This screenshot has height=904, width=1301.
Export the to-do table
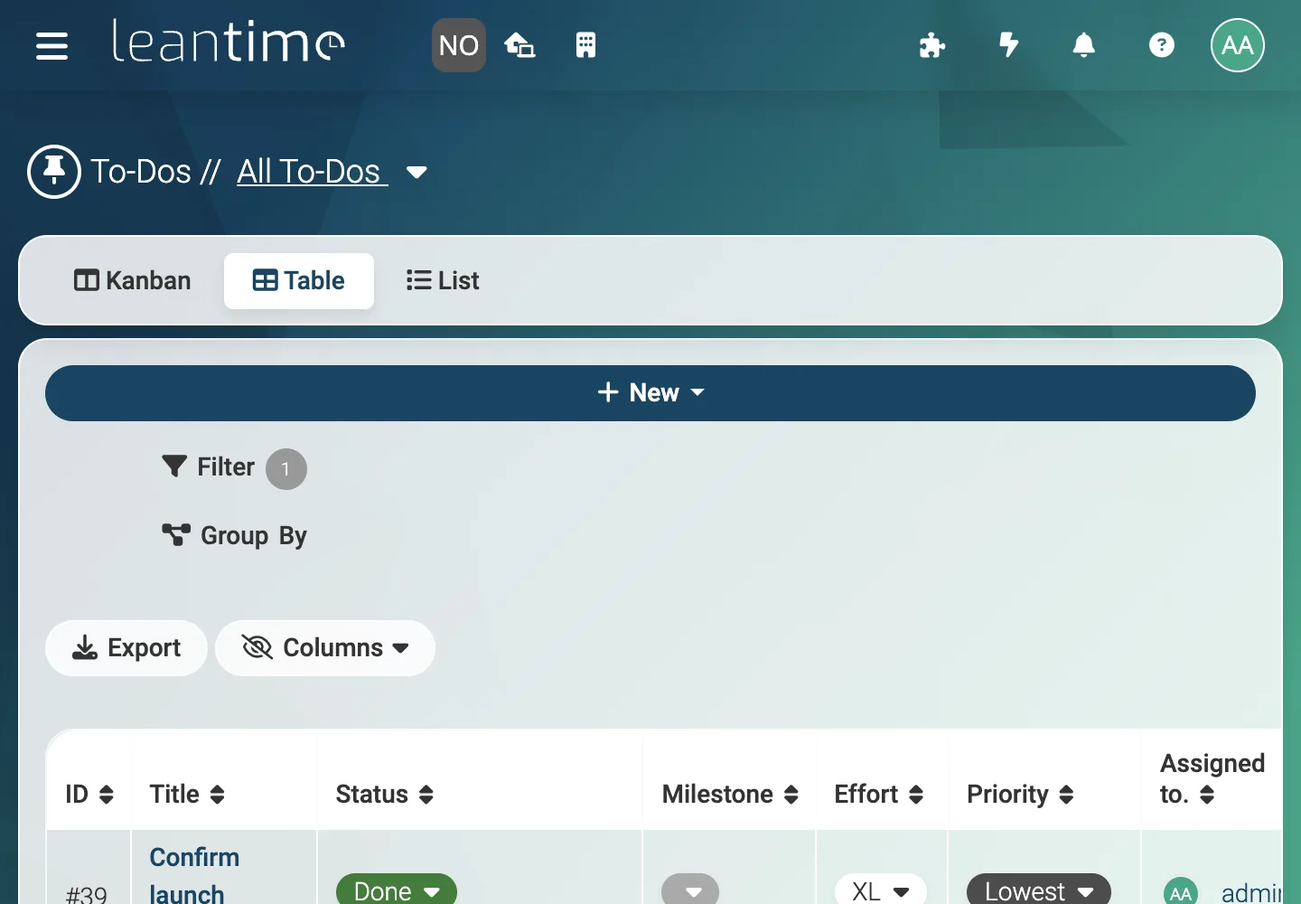[x=126, y=648]
